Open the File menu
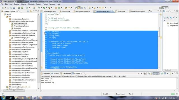 2,4
